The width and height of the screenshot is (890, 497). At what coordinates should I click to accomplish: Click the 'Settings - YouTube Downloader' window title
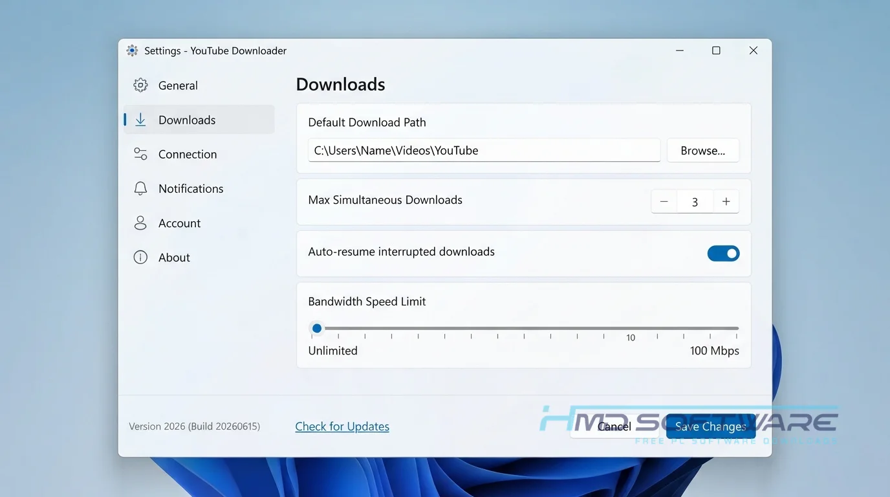tap(215, 50)
